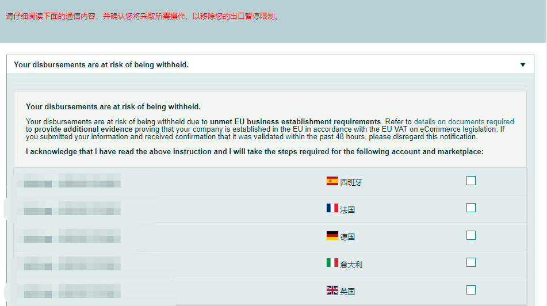This screenshot has width=547, height=306.
Task: Check the box in the 法国 row
Action: click(471, 208)
